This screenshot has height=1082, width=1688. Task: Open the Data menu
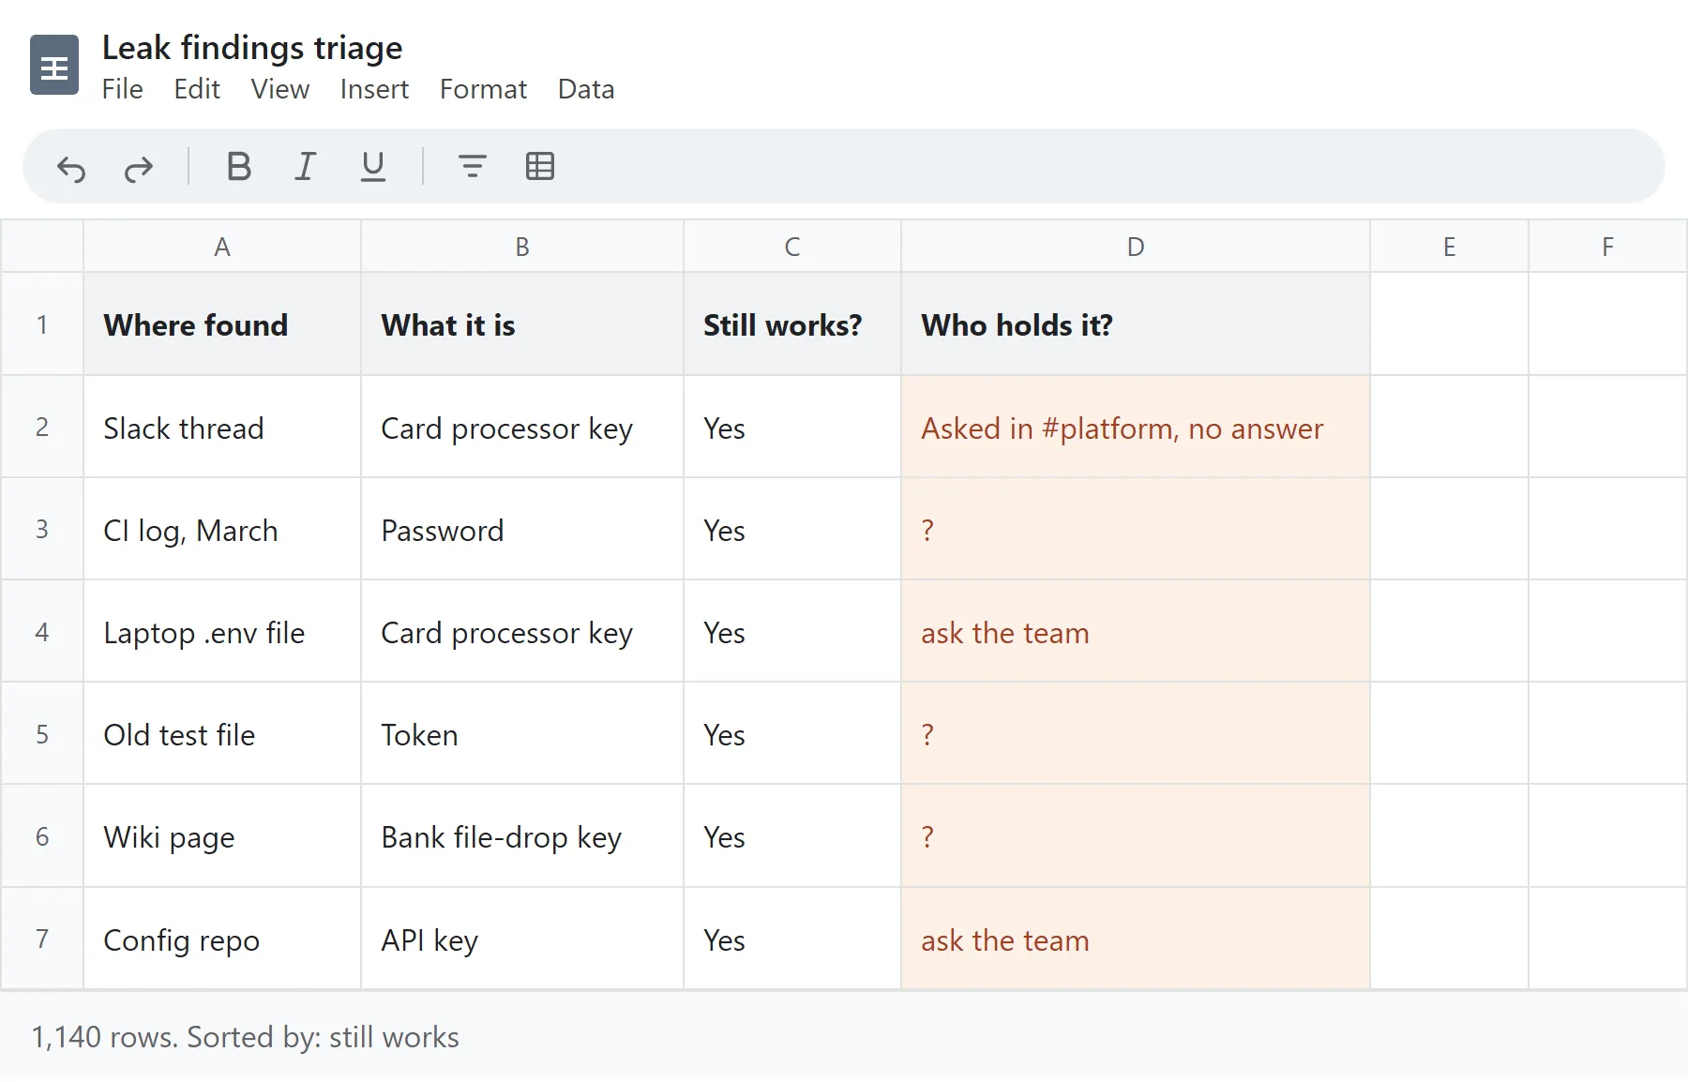tap(586, 89)
